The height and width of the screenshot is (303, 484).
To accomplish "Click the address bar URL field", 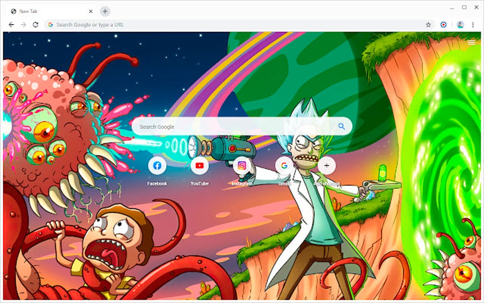I will pyautogui.click(x=239, y=25).
